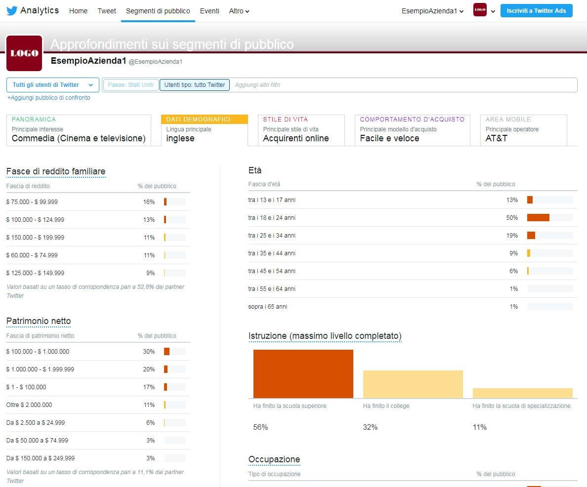The image size is (587, 487).
Task: Click Aggiungi pubblico di confronto link
Action: (x=48, y=98)
